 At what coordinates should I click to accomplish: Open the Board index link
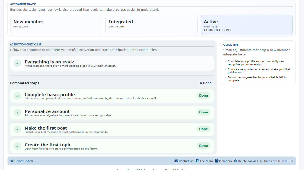(x=24, y=161)
